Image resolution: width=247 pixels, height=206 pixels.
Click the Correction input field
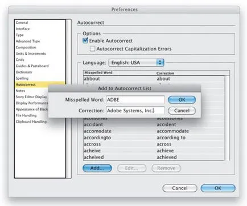pos(135,111)
